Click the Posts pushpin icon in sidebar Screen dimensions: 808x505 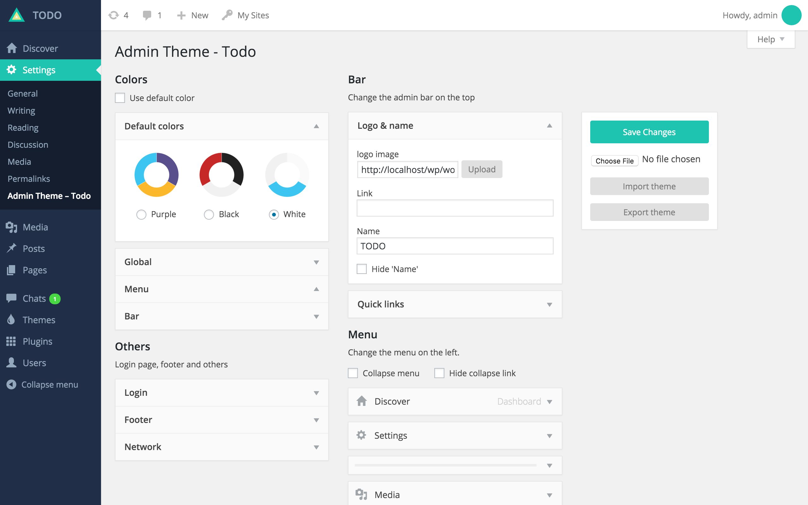coord(11,248)
